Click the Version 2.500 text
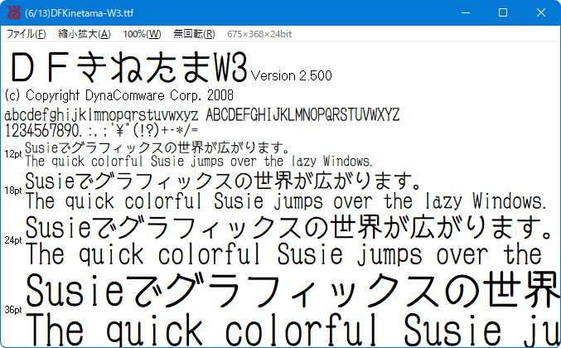561x348 pixels. pyautogui.click(x=291, y=75)
